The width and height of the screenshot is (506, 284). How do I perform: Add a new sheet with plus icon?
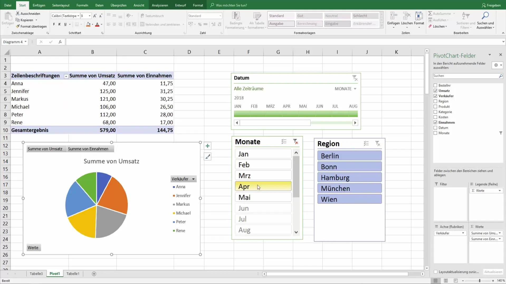pyautogui.click(x=94, y=274)
